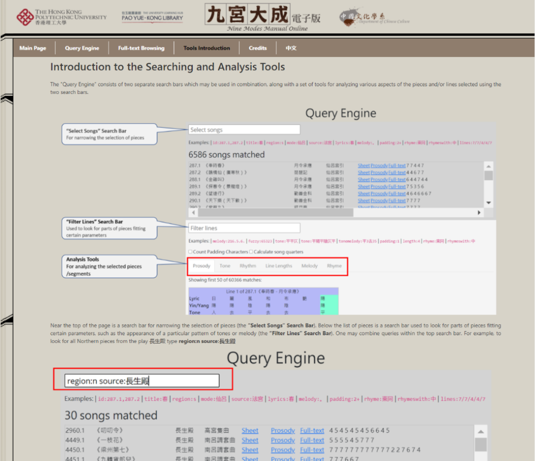Click the Pao Yue-Kong Library logo
The width and height of the screenshot is (535, 461).
click(x=152, y=17)
